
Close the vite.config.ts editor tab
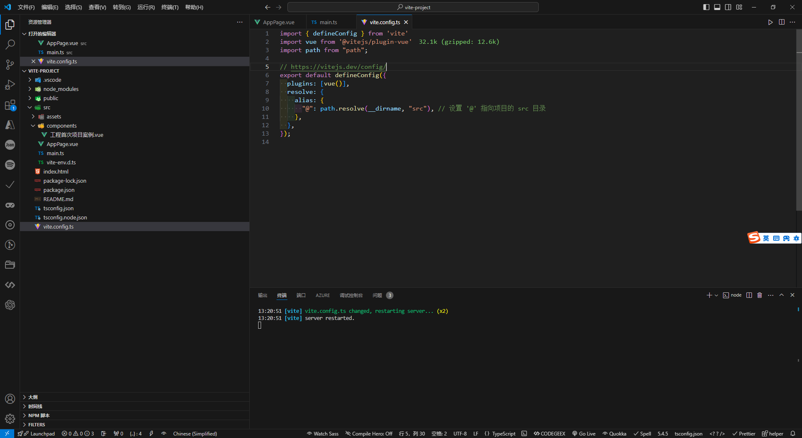coord(406,22)
